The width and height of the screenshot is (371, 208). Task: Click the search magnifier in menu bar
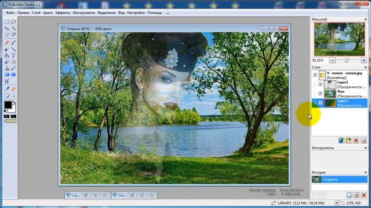167,13
